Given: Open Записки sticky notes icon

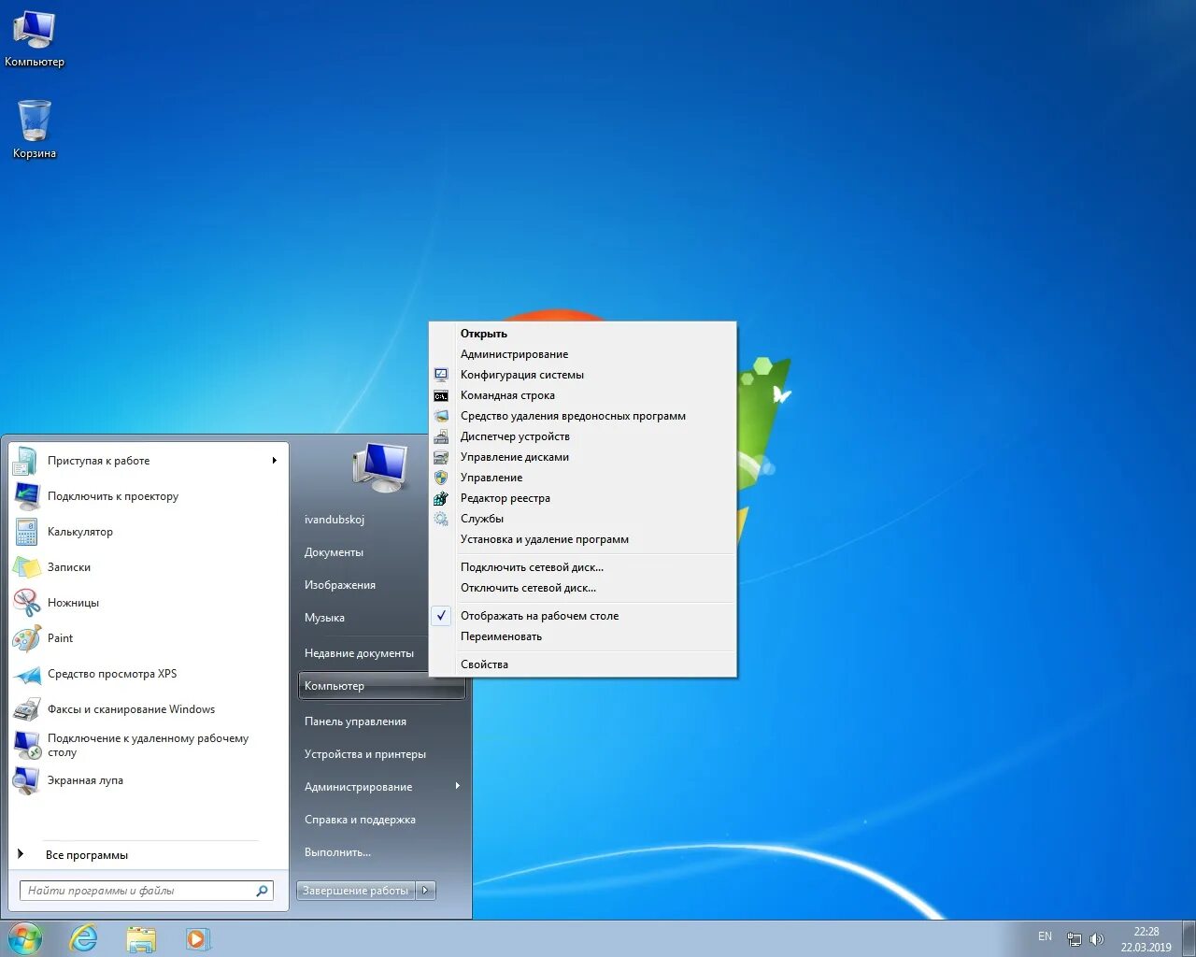Looking at the screenshot, I should coord(26,567).
